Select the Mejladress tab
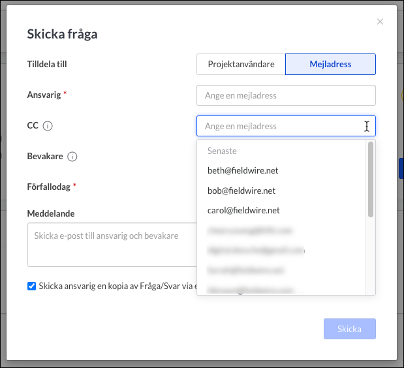Image resolution: width=404 pixels, height=368 pixels. click(330, 64)
